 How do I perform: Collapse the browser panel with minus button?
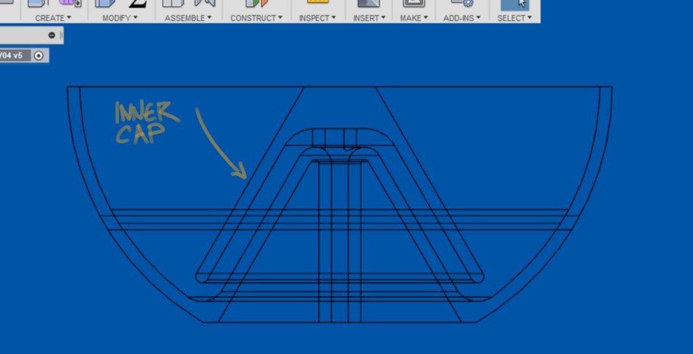coord(52,35)
